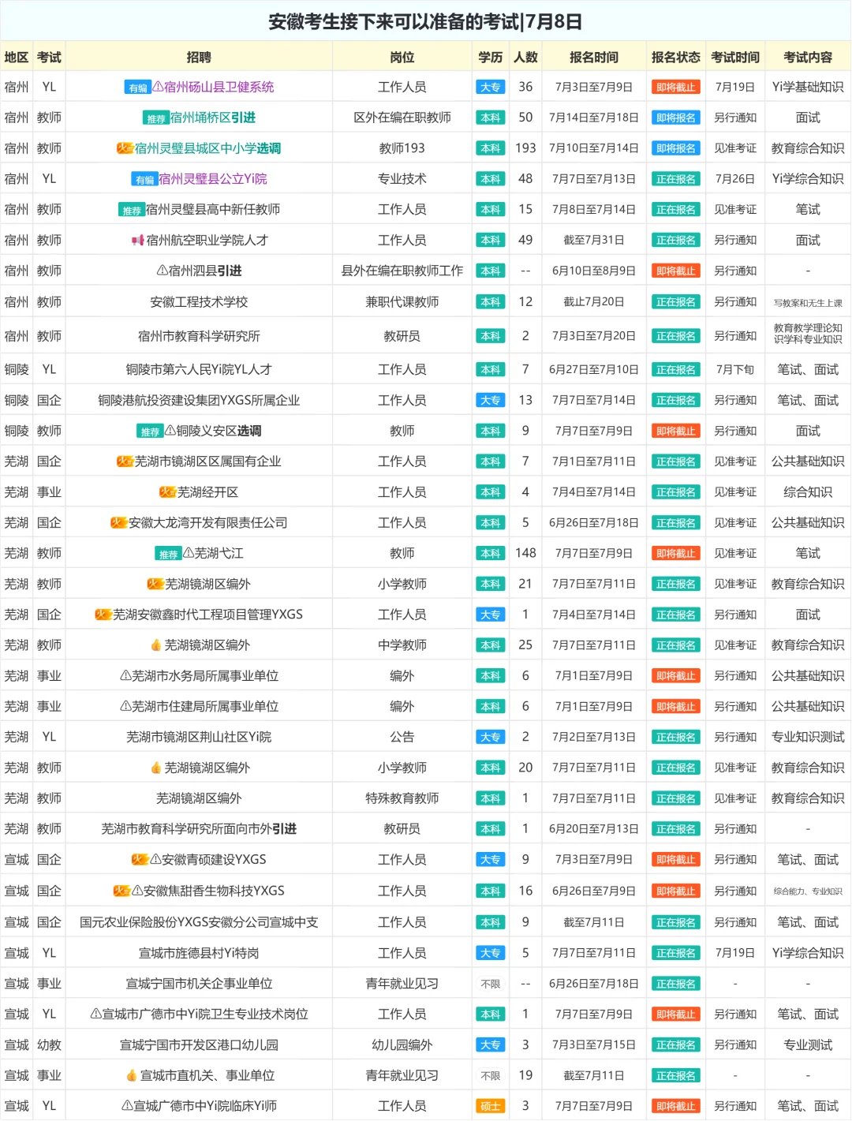Click the 有编 badge beside 宿州砀山县卫健系统
852x1121 pixels.
point(137,88)
